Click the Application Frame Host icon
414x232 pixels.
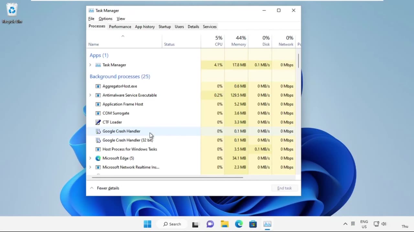(98, 104)
